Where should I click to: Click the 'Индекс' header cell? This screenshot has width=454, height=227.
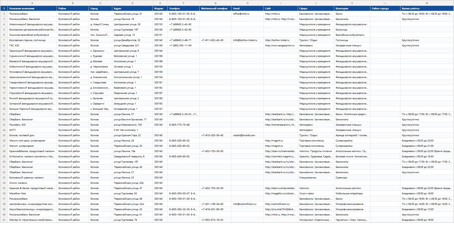click(160, 9)
